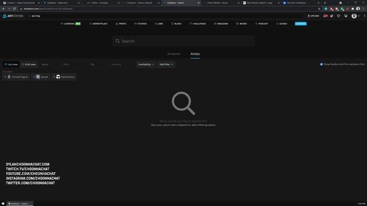Open the Books section
Viewport: 367px width, 206px height.
[241, 24]
